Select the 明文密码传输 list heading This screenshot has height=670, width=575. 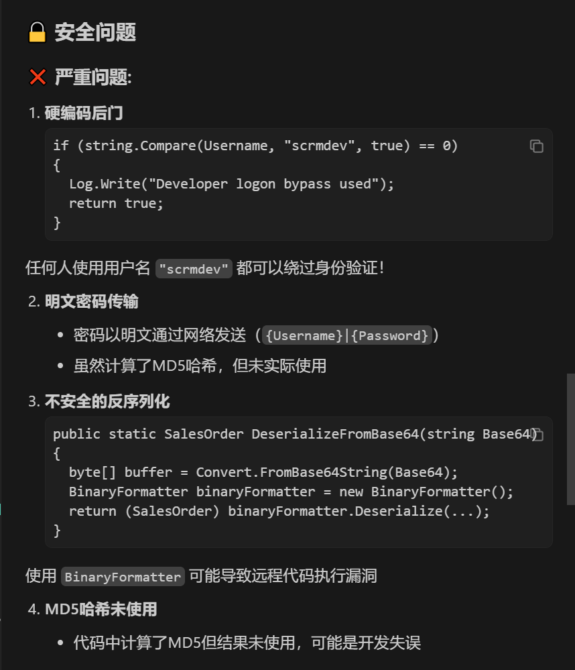pyautogui.click(x=91, y=302)
